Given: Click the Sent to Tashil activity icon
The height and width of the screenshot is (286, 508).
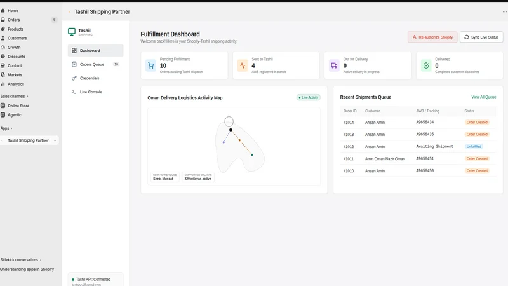Looking at the screenshot, I should [x=243, y=65].
